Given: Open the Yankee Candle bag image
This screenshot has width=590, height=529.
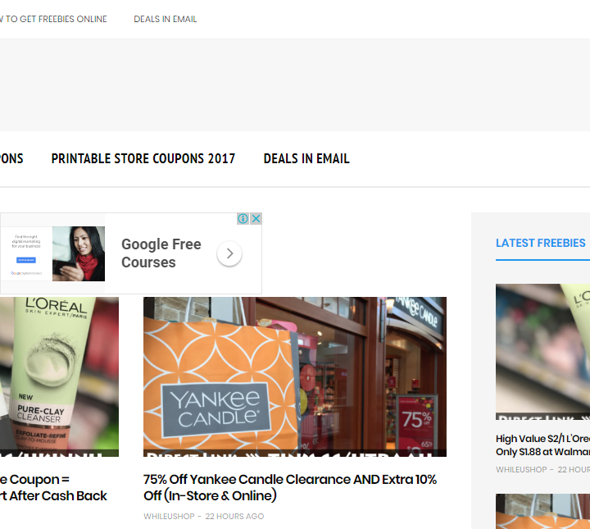Looking at the screenshot, I should click(294, 376).
